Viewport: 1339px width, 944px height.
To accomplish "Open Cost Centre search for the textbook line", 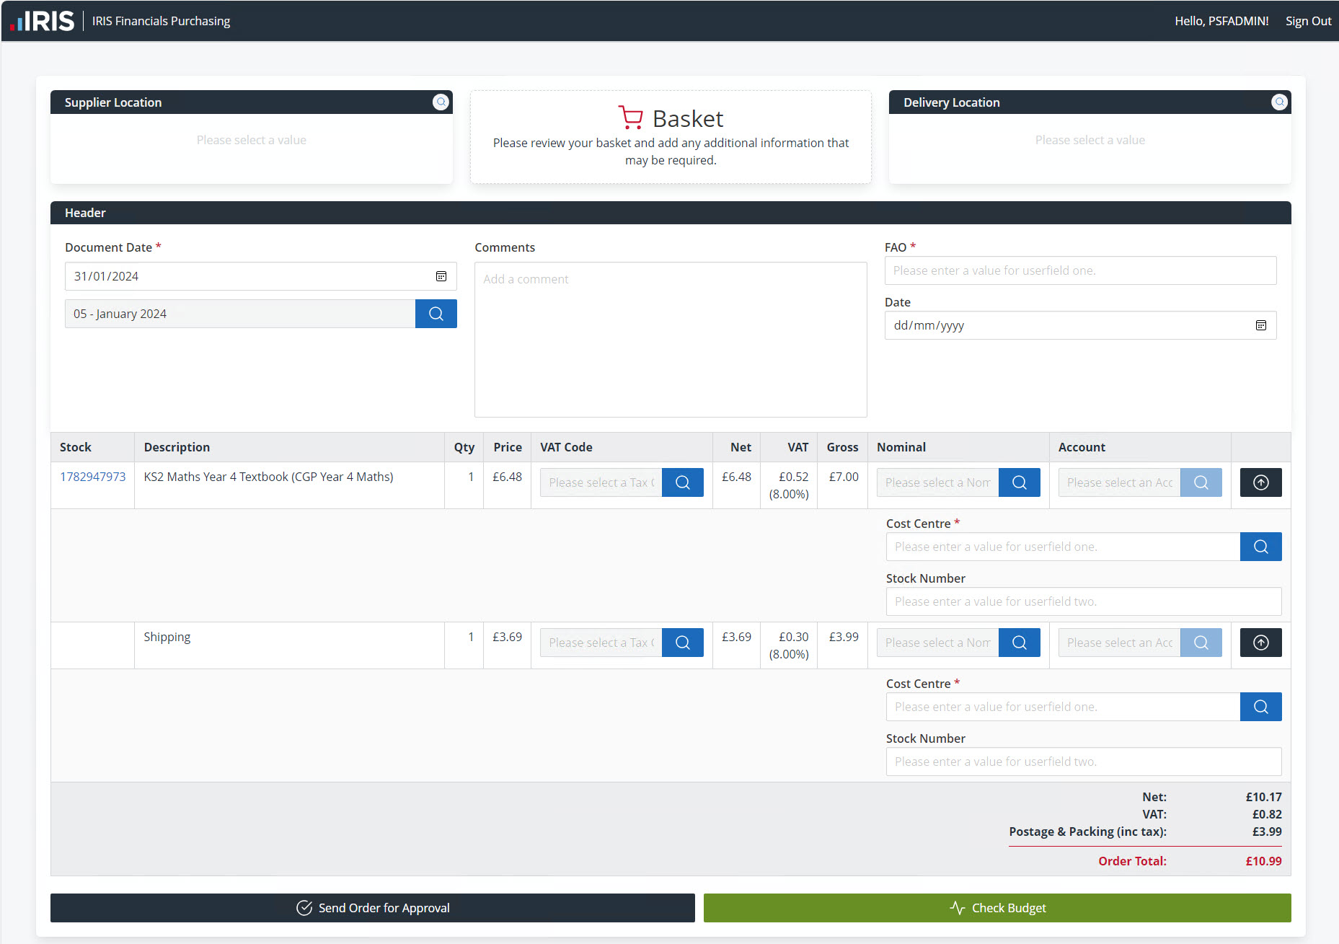I will [1260, 547].
